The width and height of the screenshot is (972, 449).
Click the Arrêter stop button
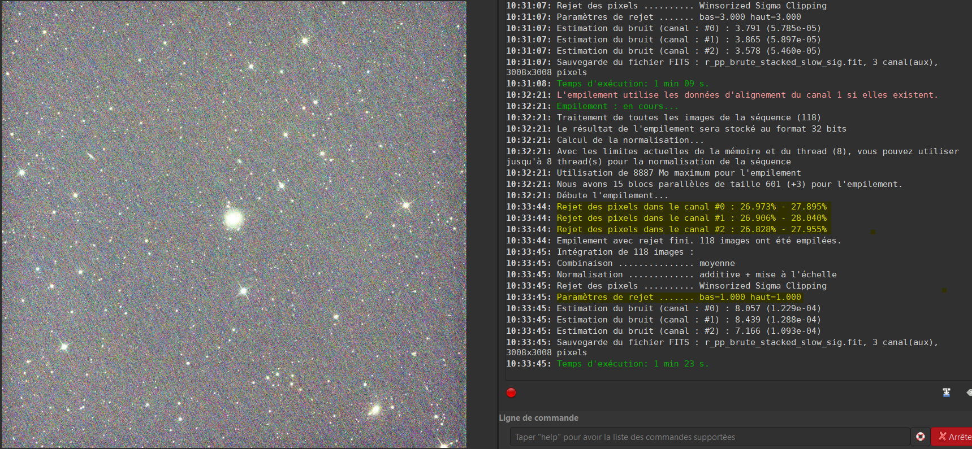click(x=952, y=437)
